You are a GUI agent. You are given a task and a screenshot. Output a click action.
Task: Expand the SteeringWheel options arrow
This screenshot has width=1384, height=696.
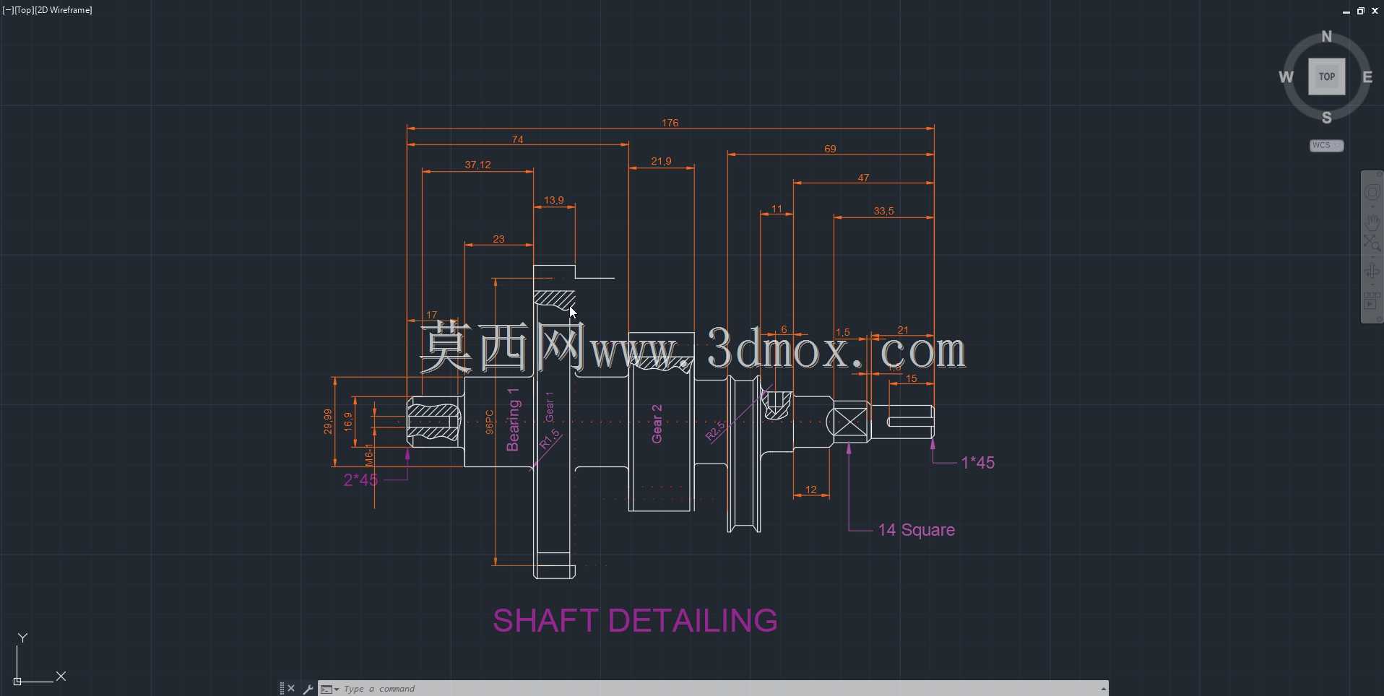[1372, 206]
